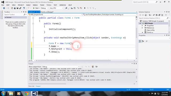Click the Find in Files toolbar icon

[x=66, y=8]
